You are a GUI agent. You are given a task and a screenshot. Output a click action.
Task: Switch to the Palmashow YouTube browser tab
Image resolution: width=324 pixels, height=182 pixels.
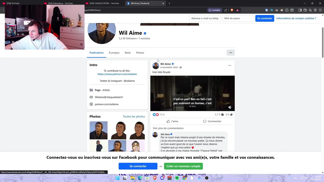[x=62, y=3]
